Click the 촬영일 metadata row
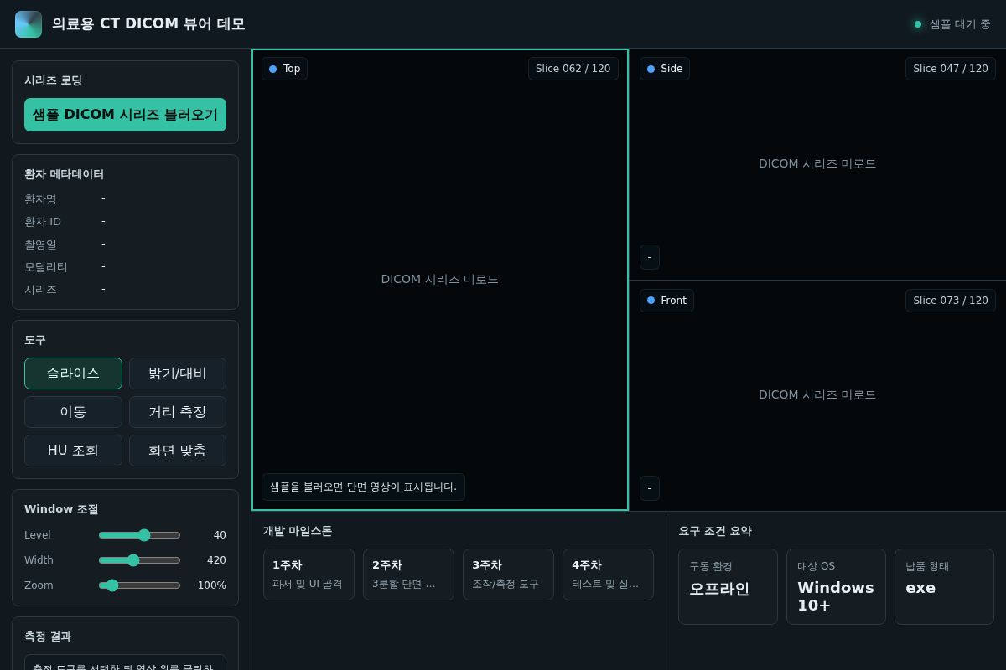Image resolution: width=1006 pixels, height=670 pixels. (125, 245)
